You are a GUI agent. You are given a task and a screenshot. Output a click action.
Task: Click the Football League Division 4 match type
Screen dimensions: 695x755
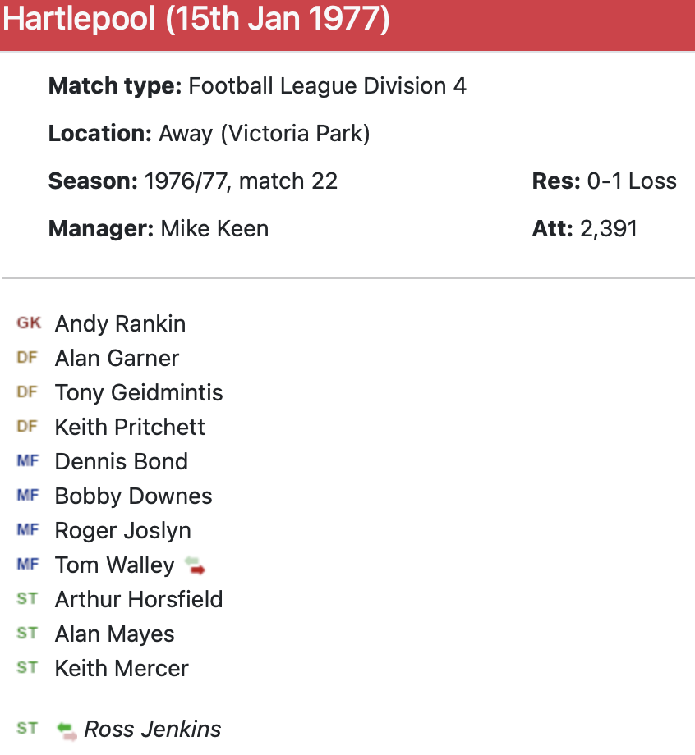(327, 85)
